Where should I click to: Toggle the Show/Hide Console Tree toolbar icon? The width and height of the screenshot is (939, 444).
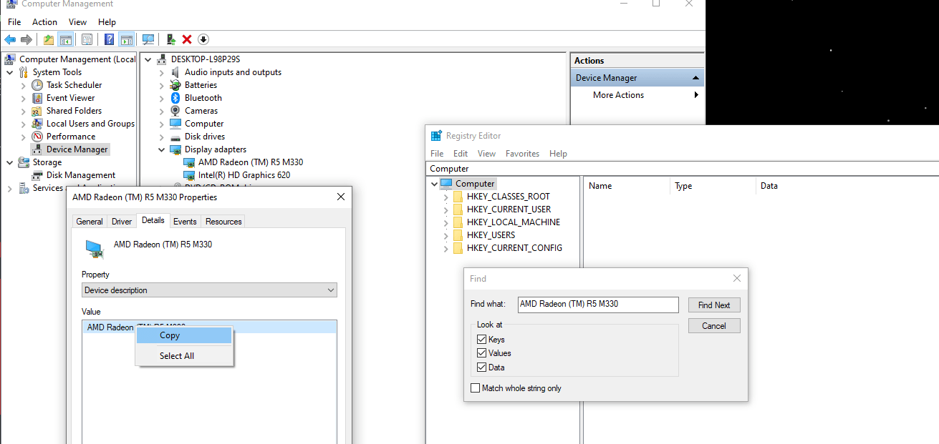coord(65,39)
